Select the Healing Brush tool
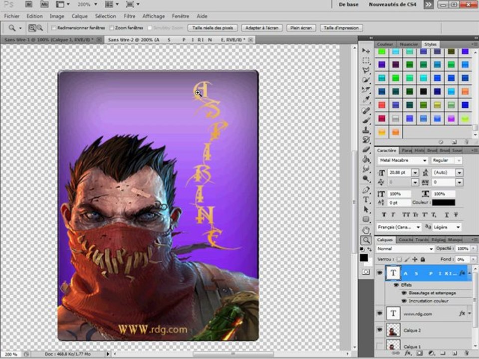This screenshot has height=359, width=479. [366, 111]
